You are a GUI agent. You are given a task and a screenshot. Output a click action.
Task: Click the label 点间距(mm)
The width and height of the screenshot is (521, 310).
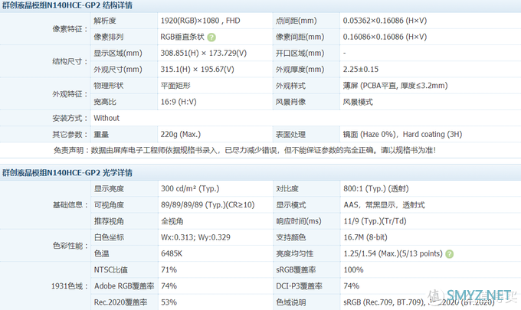click(x=296, y=21)
